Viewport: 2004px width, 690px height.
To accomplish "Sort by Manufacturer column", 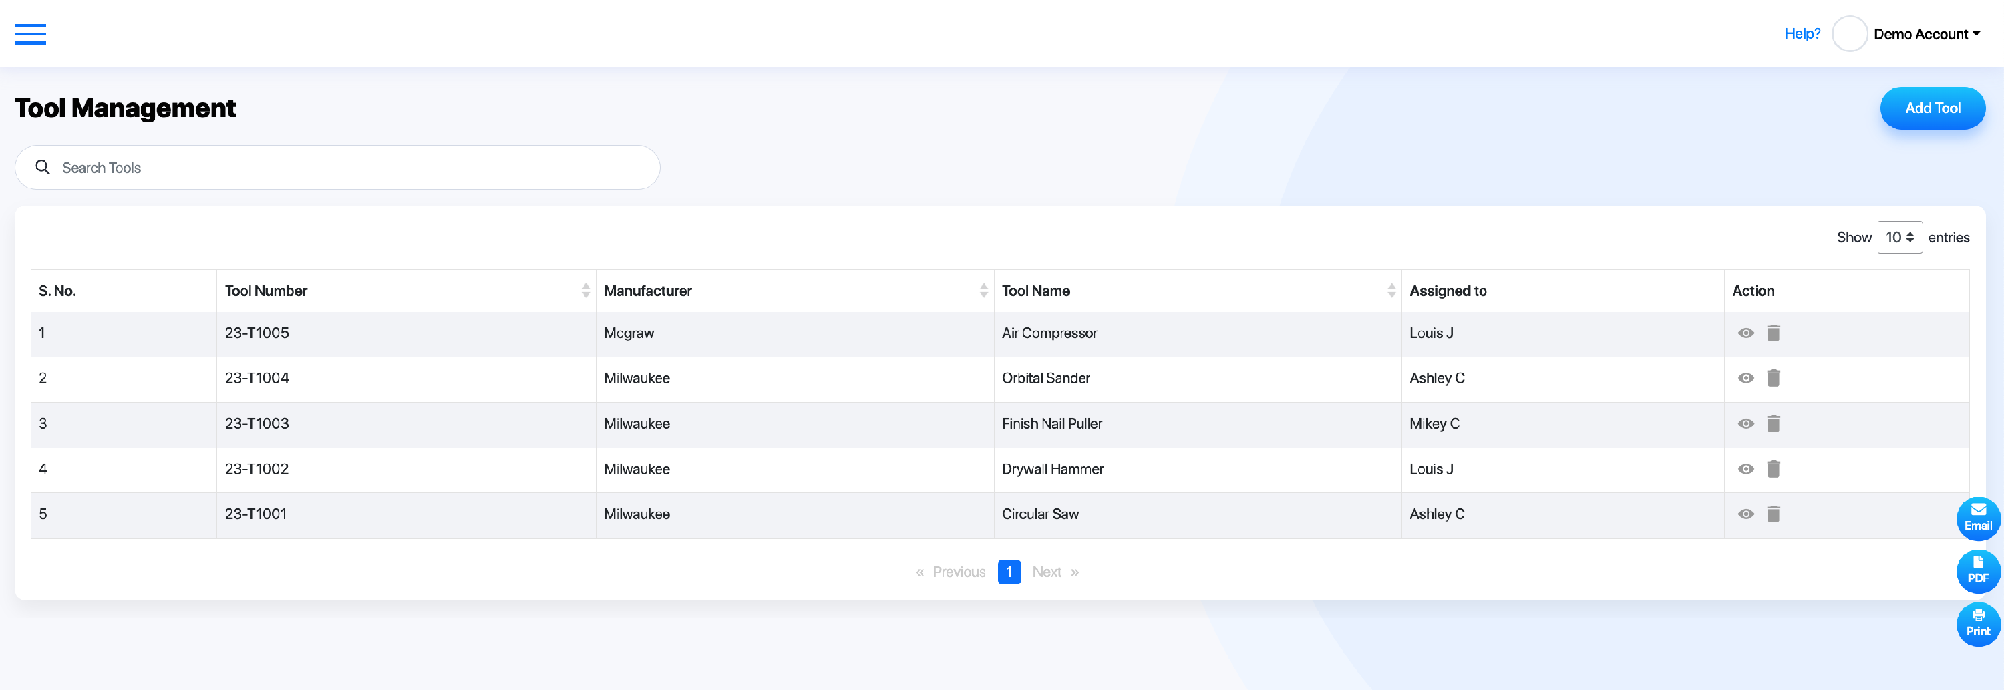I will click(x=983, y=291).
